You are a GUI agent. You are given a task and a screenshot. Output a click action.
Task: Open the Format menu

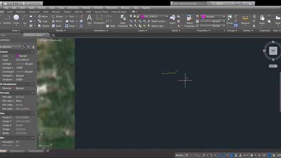point(42,8)
